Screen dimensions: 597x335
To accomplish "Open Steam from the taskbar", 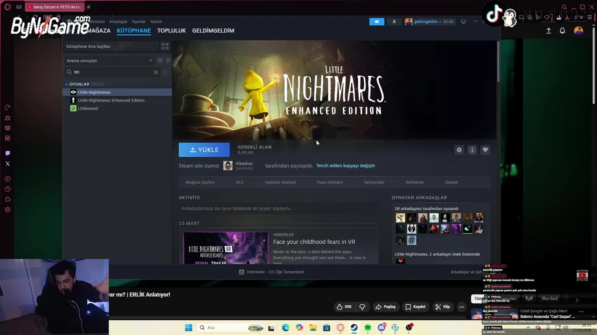I will coord(354,328).
